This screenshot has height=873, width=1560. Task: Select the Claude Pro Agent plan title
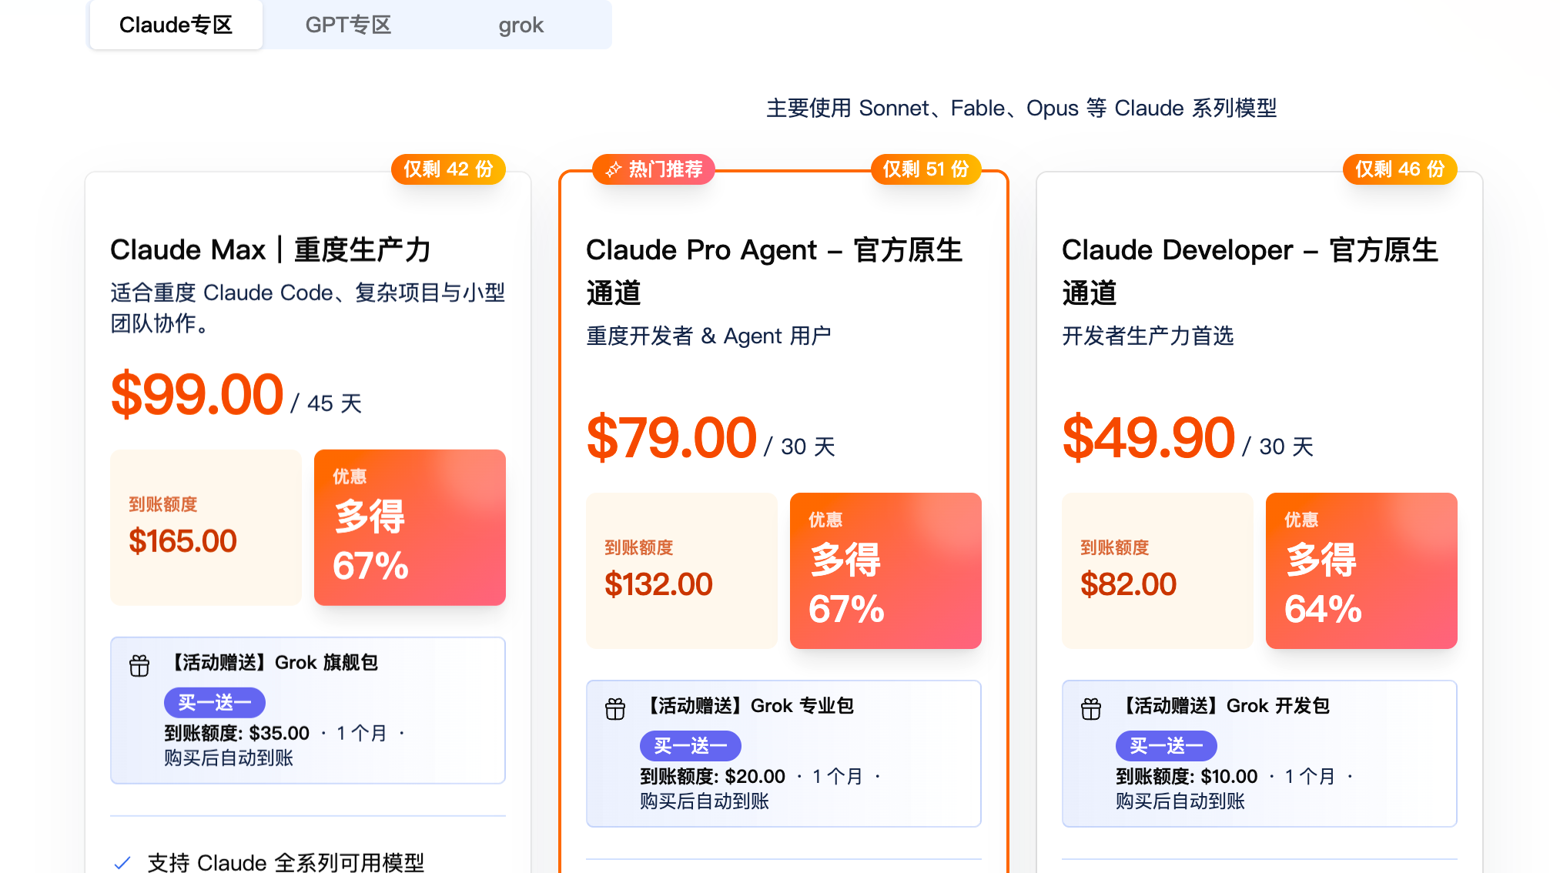775,271
